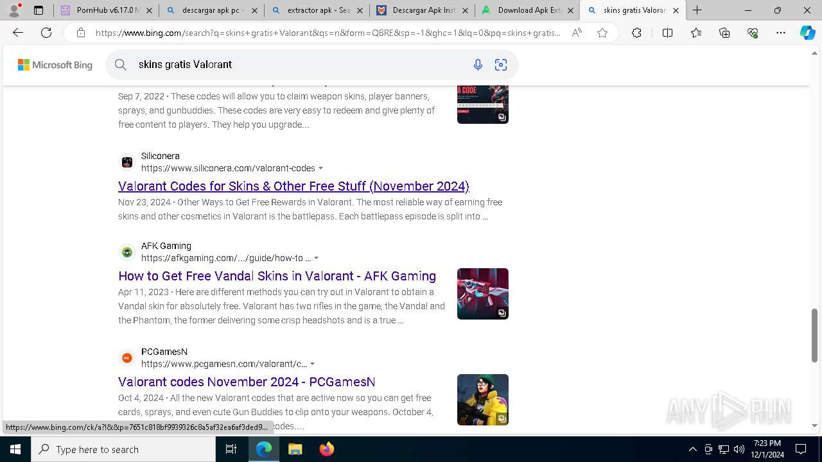The width and height of the screenshot is (822, 462).
Task: Switch to the Download Apk Extractor tab
Action: [527, 10]
